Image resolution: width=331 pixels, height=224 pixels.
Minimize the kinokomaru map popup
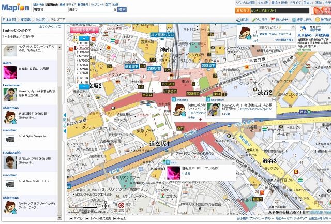pyautogui.click(x=274, y=99)
